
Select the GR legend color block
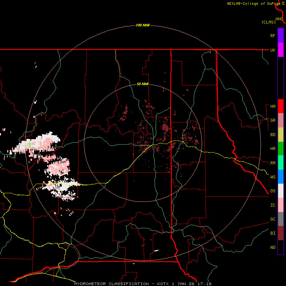pyautogui.click(x=281, y=120)
